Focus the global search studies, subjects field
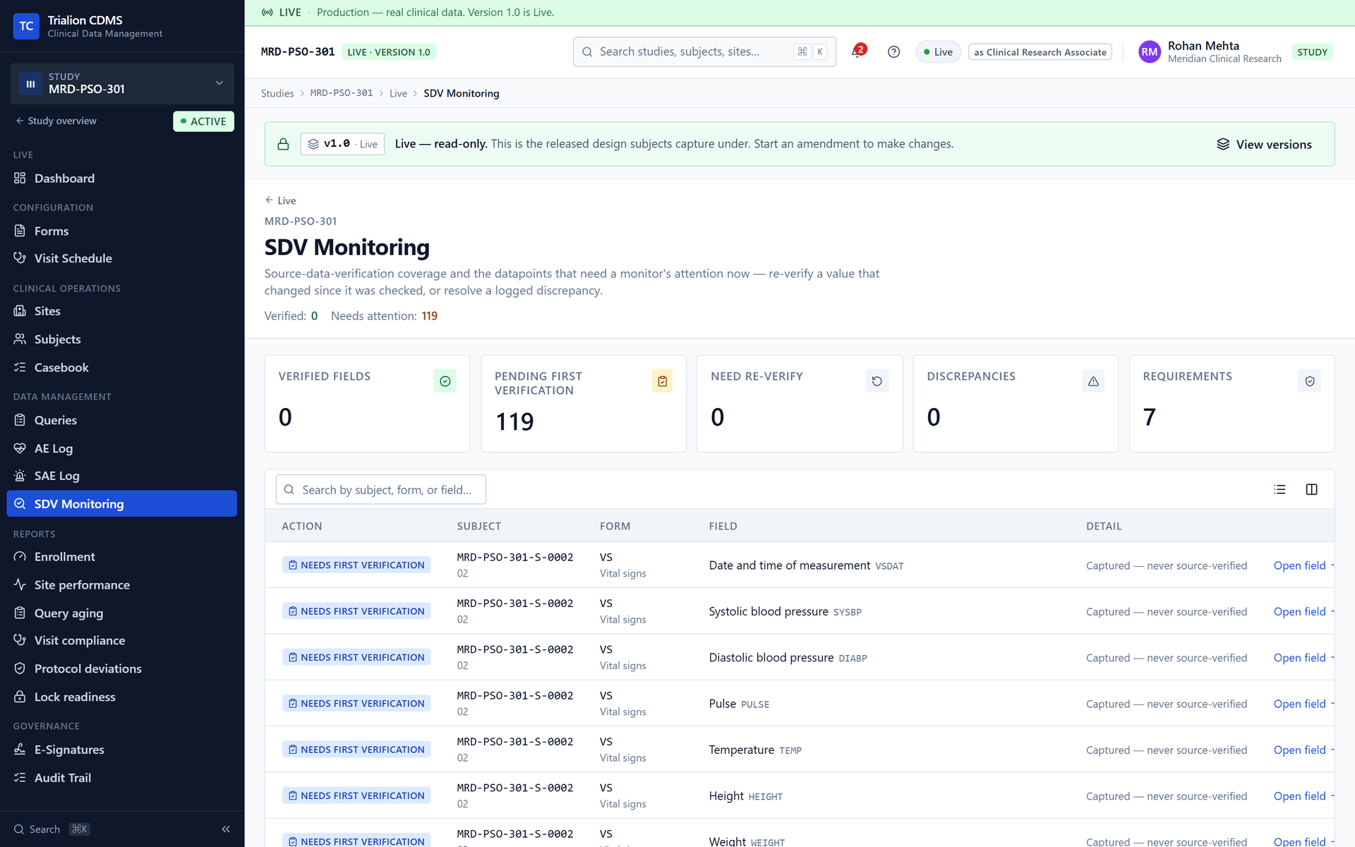The height and width of the screenshot is (847, 1355). point(704,52)
